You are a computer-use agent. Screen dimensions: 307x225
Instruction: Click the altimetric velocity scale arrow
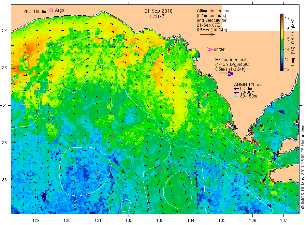[x=207, y=35]
